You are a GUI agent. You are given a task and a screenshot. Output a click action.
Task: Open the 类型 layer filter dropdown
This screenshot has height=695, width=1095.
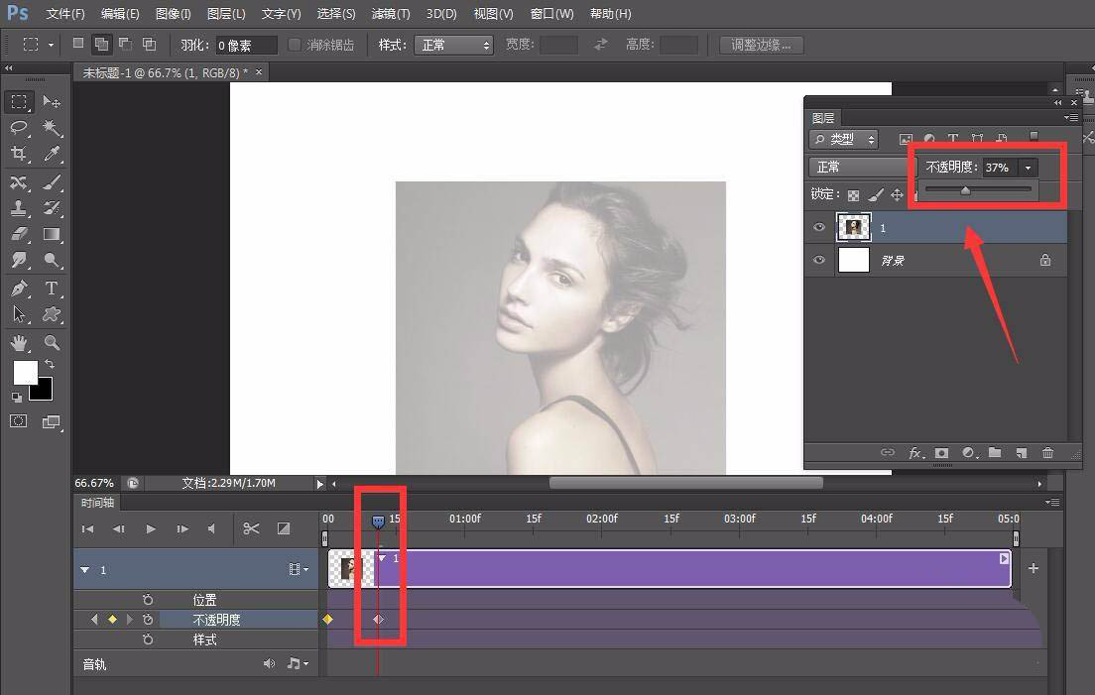(x=844, y=140)
